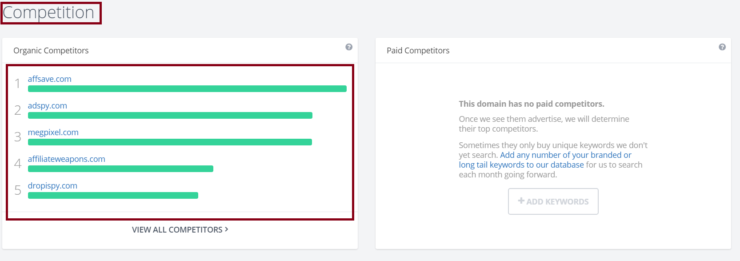Click the Organic Competitors panel title

click(x=50, y=50)
